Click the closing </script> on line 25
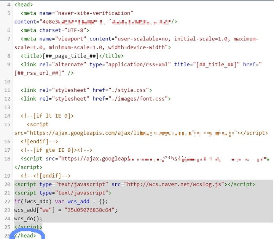 pyautogui.click(x=28, y=227)
